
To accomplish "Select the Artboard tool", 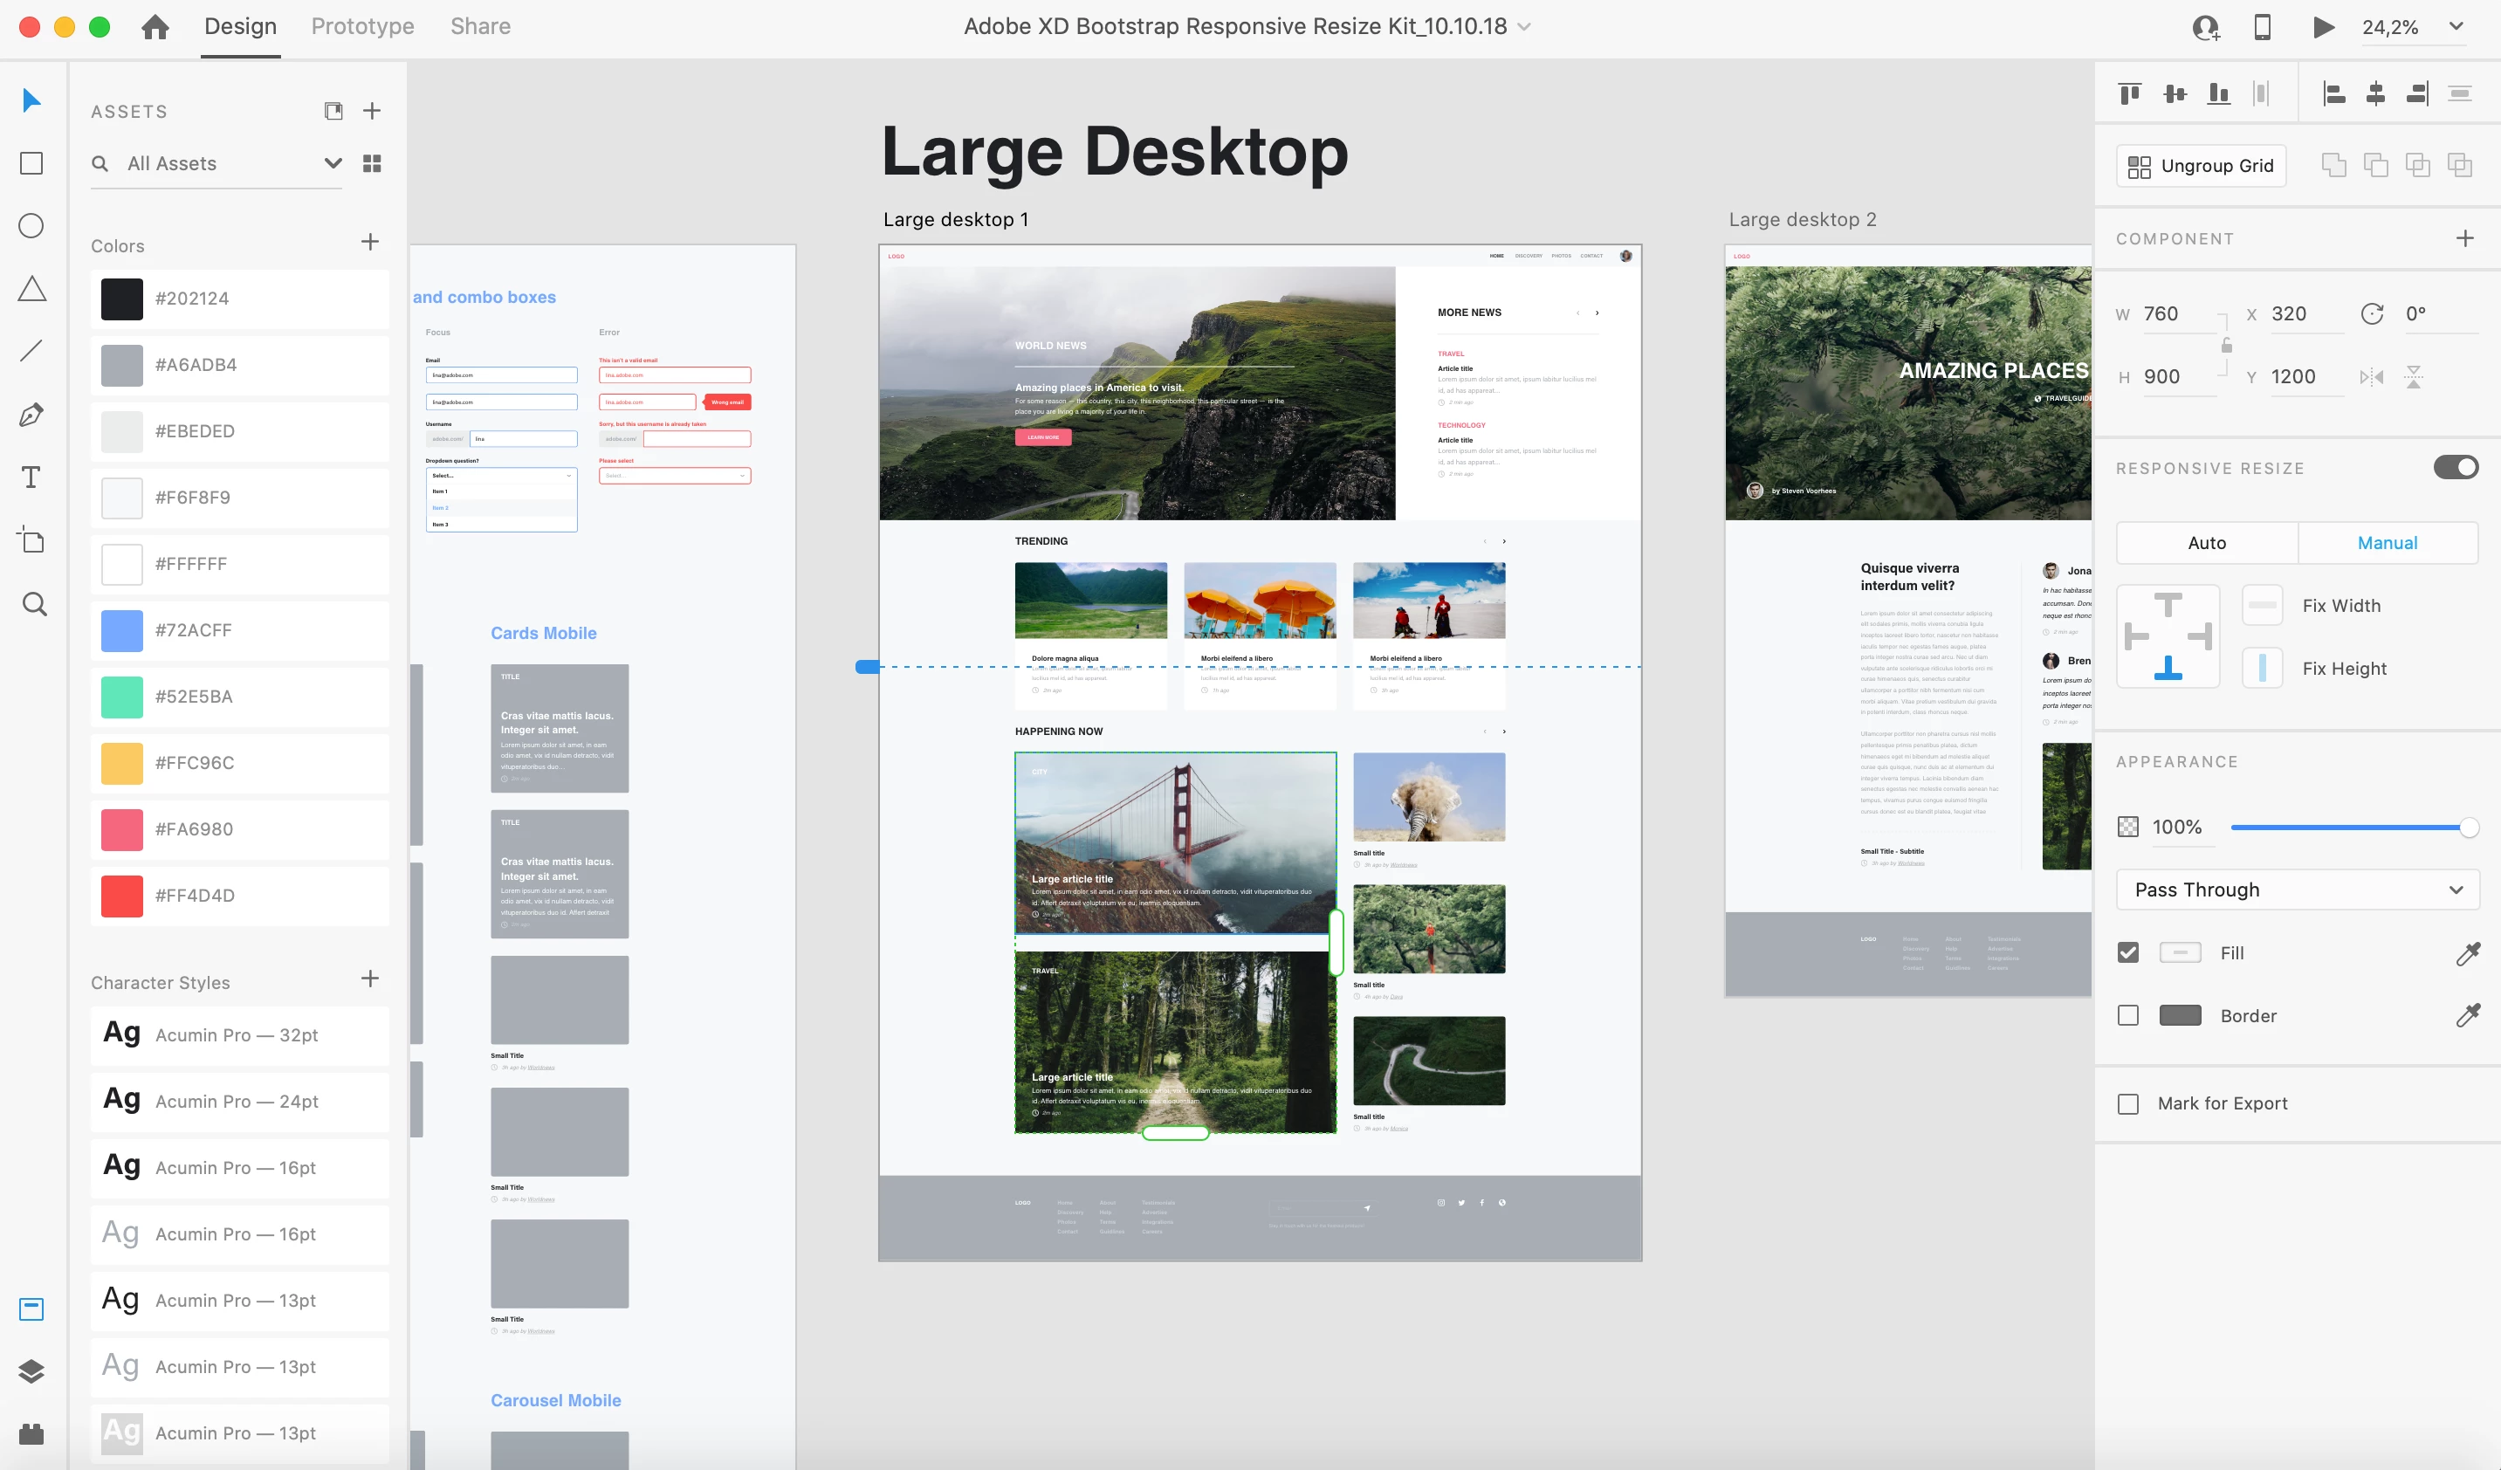I will [x=31, y=541].
